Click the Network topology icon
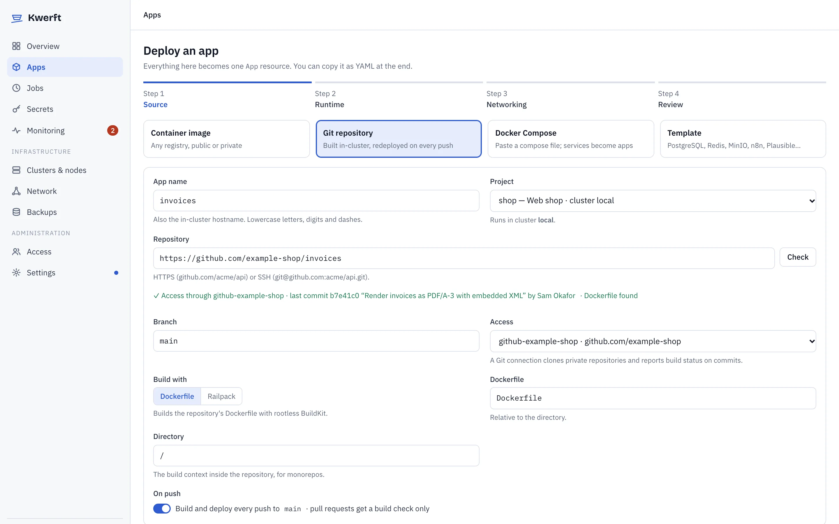This screenshot has height=524, width=839. (x=16, y=191)
